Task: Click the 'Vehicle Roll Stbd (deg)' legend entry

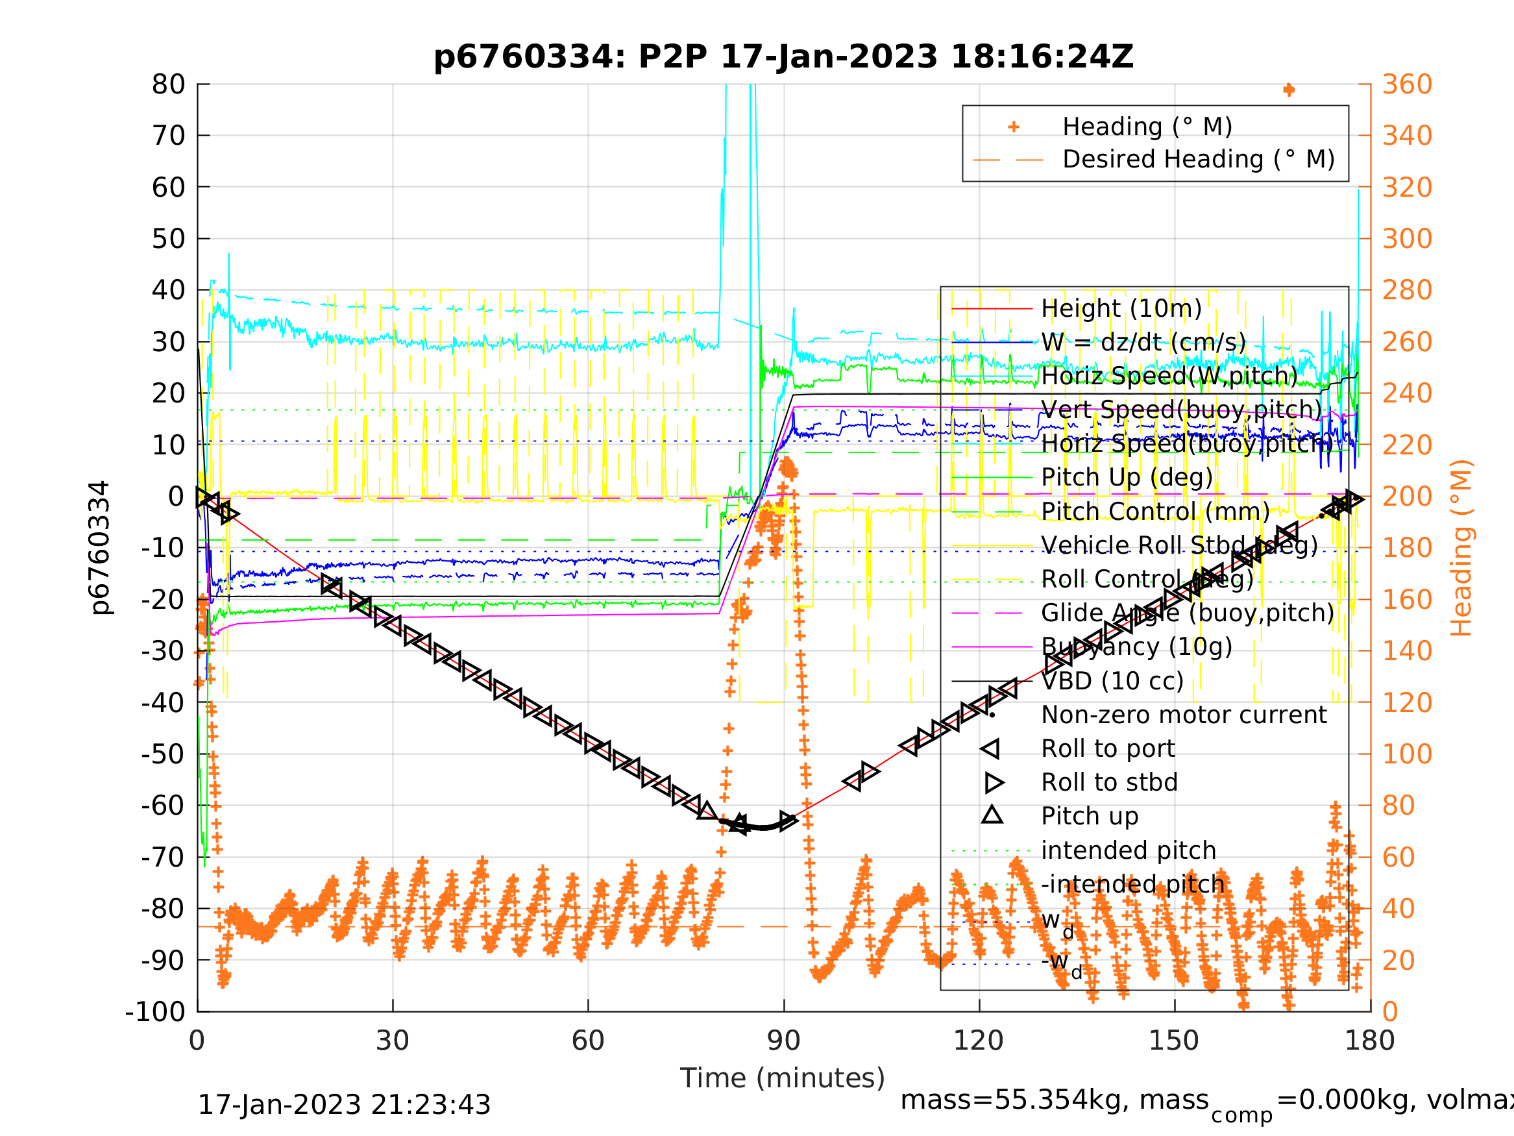Action: 1179,545
